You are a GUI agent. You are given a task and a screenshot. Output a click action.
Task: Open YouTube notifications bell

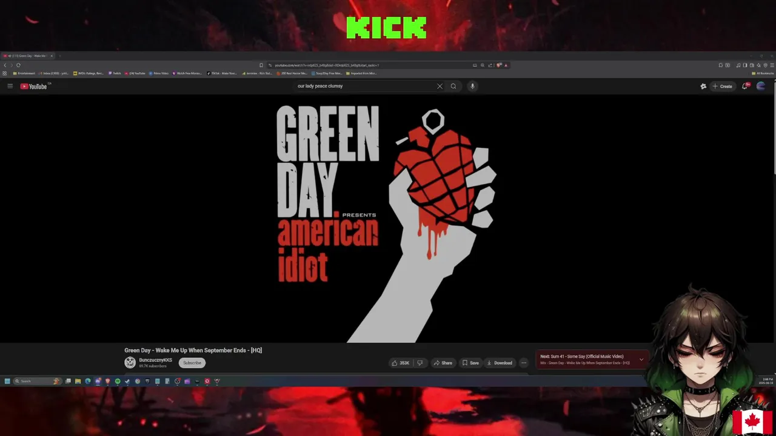click(x=745, y=86)
